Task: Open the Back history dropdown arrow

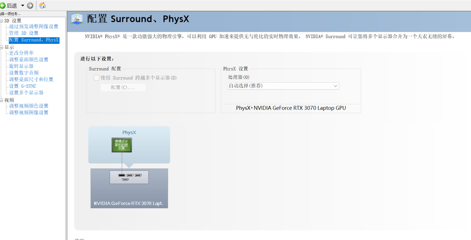Action: (x=22, y=6)
